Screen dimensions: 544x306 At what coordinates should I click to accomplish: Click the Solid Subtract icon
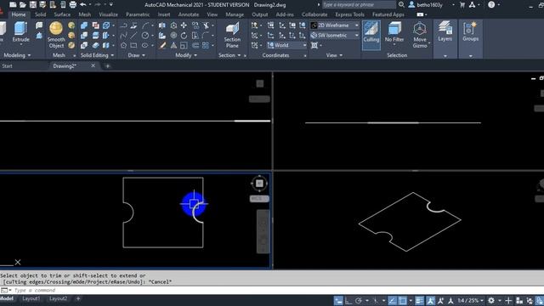84,36
